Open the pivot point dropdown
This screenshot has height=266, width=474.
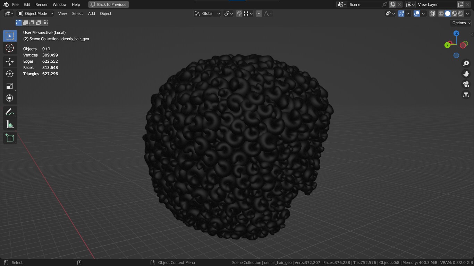(x=228, y=14)
